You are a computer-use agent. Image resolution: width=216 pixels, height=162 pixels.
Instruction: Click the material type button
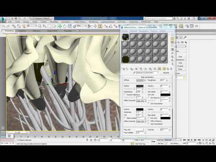(x=166, y=73)
